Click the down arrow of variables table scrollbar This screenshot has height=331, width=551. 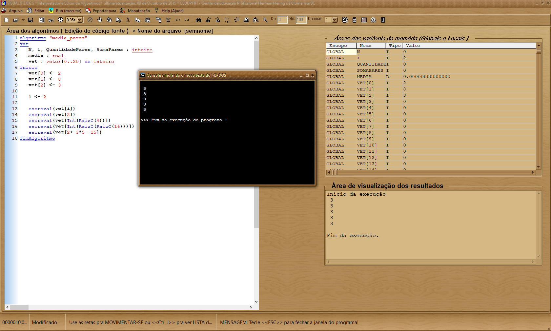(x=538, y=167)
